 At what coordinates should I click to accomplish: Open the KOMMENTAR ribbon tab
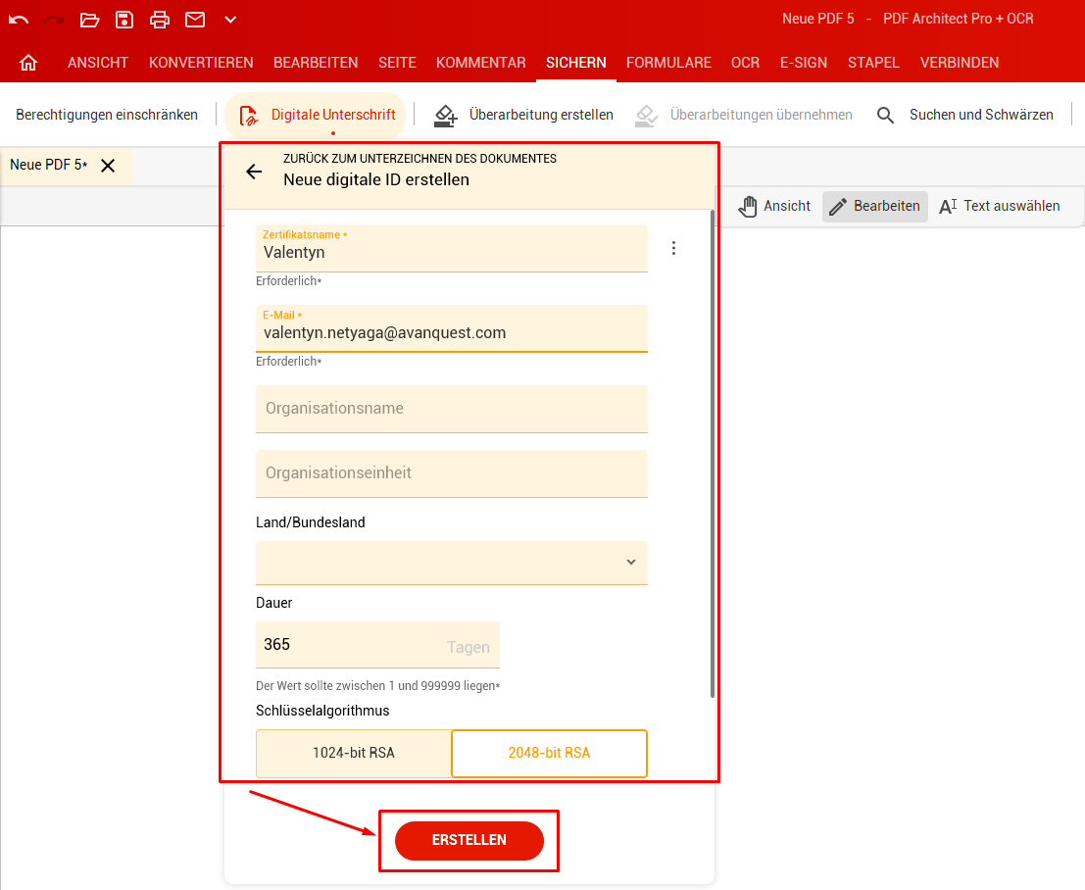[x=481, y=63]
